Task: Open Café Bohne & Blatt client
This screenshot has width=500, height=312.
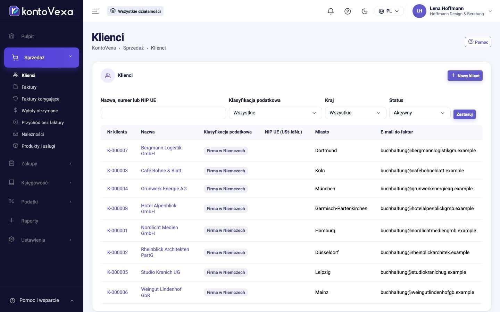Action: (161, 171)
